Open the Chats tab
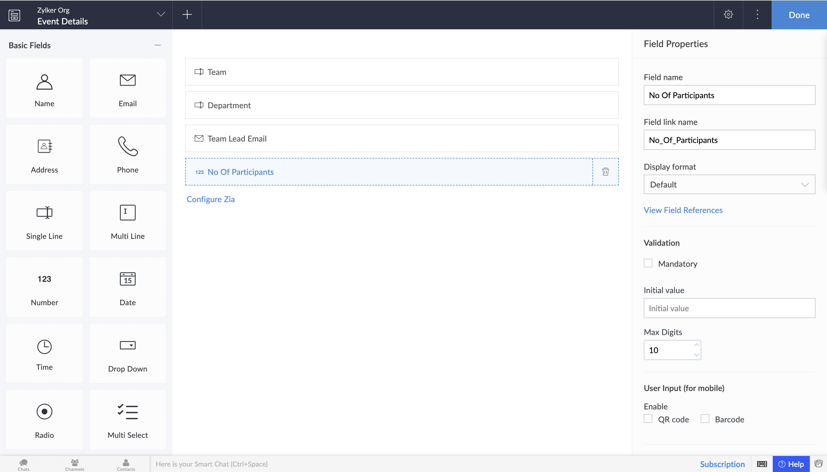Viewport: 827px width, 472px height. click(x=23, y=464)
